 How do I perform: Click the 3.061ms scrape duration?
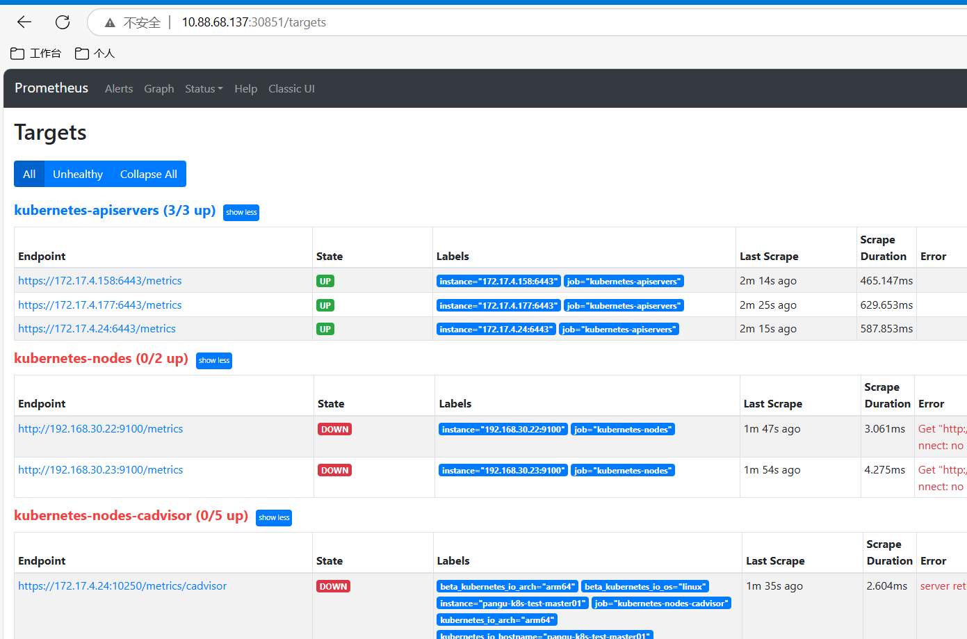885,429
